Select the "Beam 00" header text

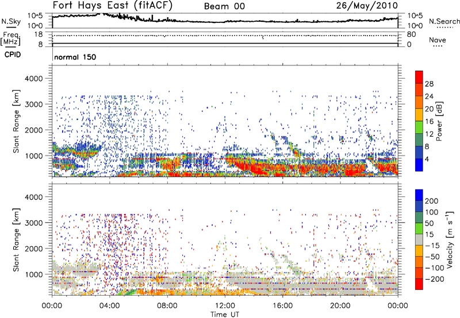[224, 6]
